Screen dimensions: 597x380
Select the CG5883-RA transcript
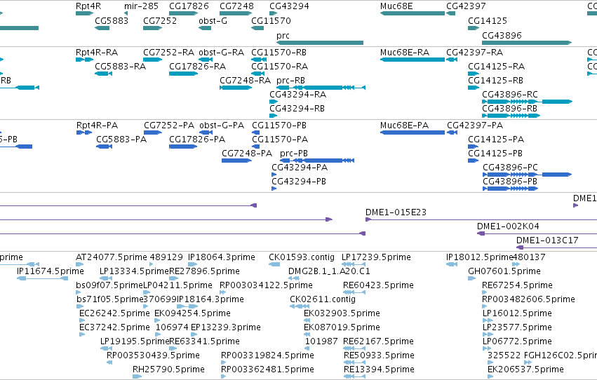pyautogui.click(x=103, y=74)
